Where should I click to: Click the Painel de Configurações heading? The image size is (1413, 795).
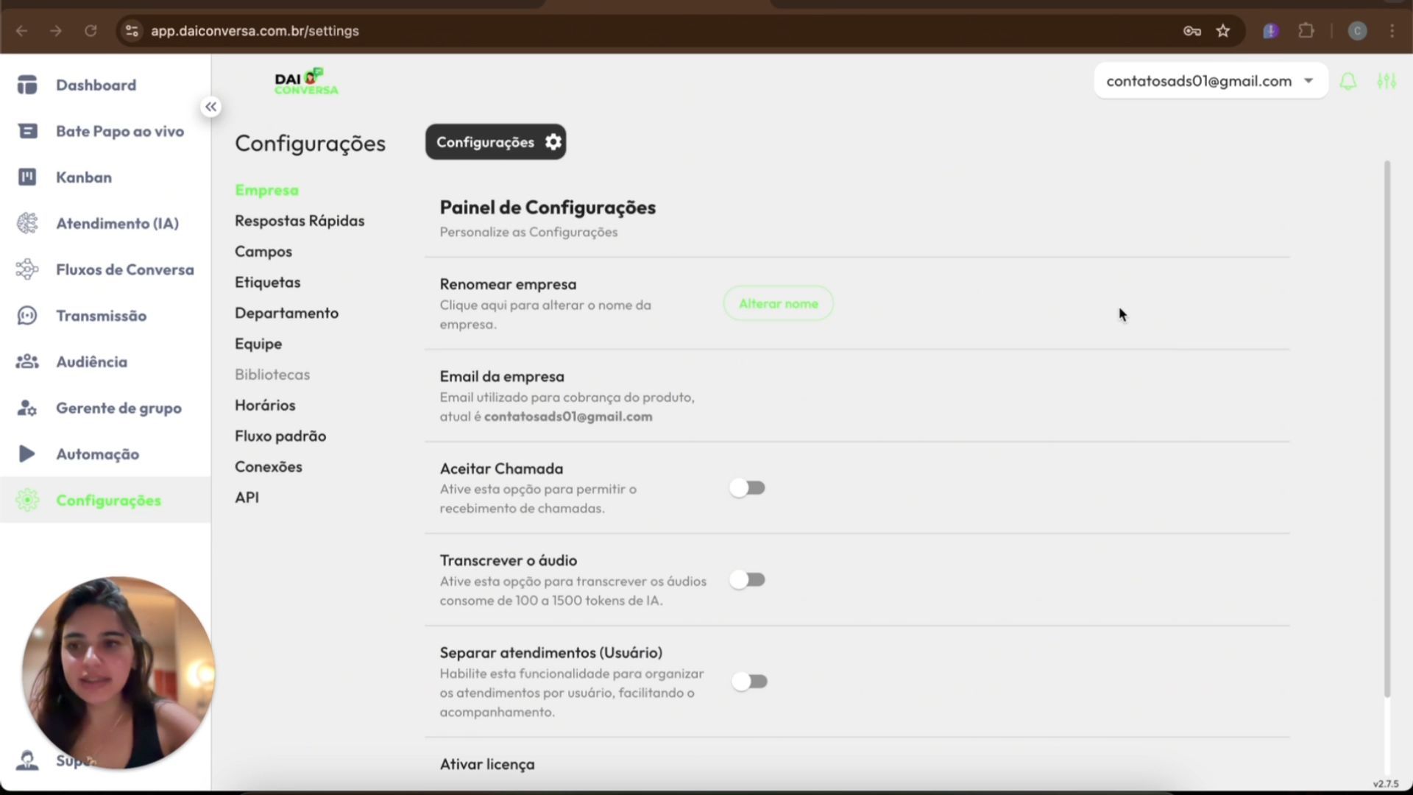pyautogui.click(x=548, y=208)
